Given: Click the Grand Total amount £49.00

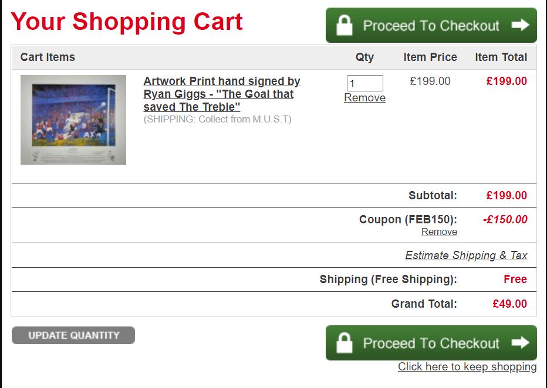Looking at the screenshot, I should coord(509,304).
